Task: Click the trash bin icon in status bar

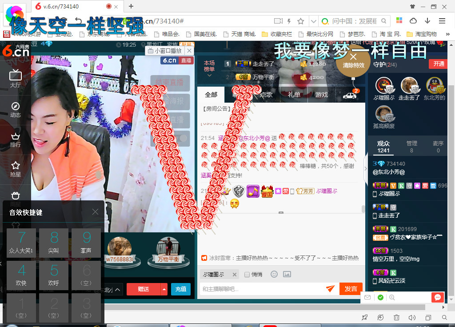Action: coord(396,318)
